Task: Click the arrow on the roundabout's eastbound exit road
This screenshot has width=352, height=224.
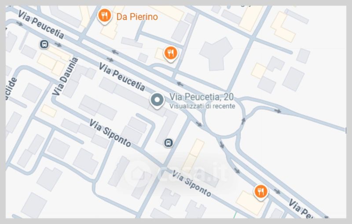Action: (x=278, y=110)
